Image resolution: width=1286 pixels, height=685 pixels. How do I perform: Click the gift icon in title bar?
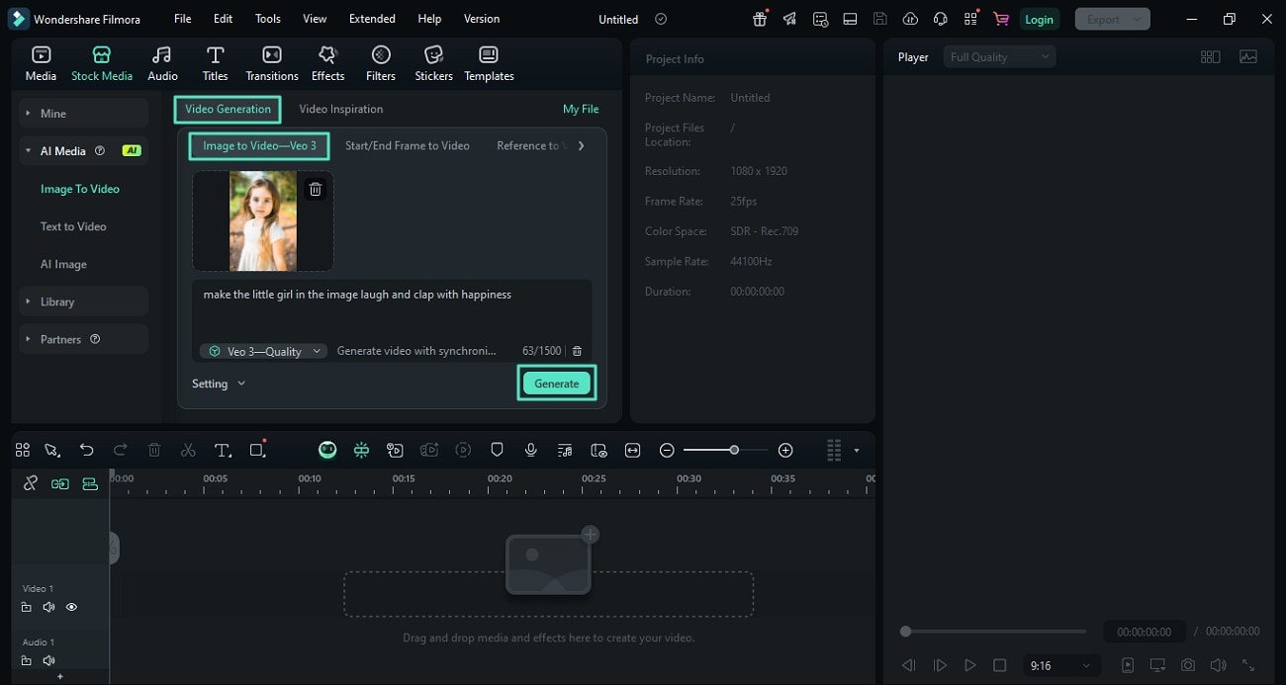760,19
